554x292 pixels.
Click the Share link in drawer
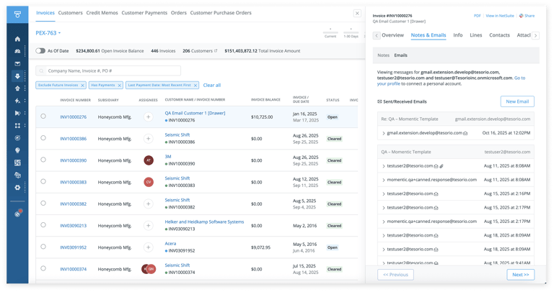coord(527,16)
